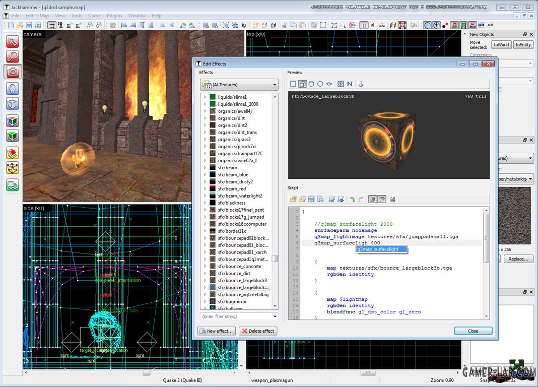Viewport: 538px width, 387px height.
Task: Toggle the 2D grid display button
Action: pos(51,25)
